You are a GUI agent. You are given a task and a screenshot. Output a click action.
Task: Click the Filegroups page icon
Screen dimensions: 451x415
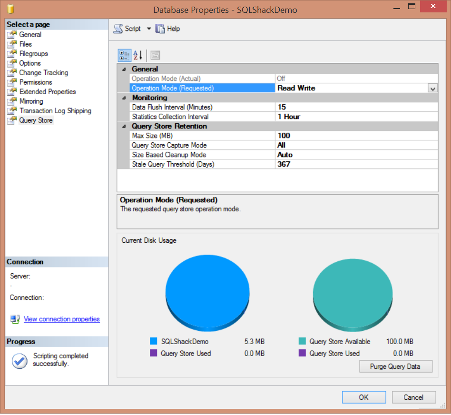point(12,53)
